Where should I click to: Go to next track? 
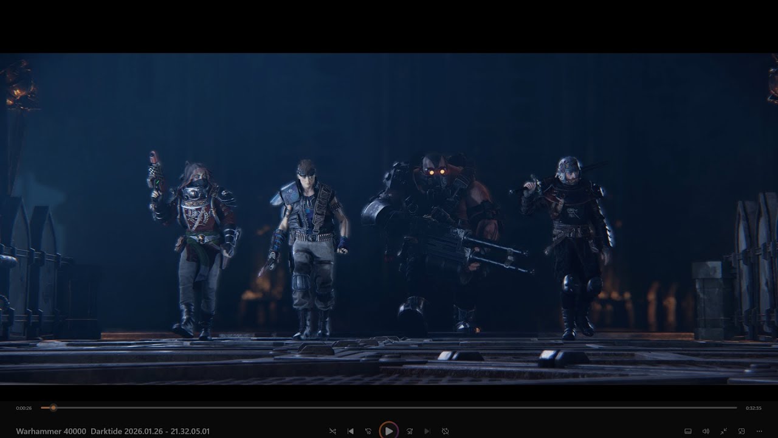427,431
